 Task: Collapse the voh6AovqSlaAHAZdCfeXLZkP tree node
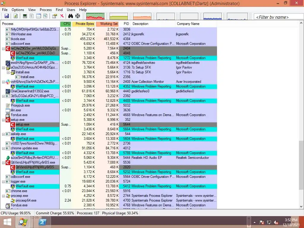tap(3, 82)
